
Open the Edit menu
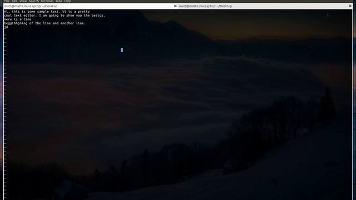point(14,1)
